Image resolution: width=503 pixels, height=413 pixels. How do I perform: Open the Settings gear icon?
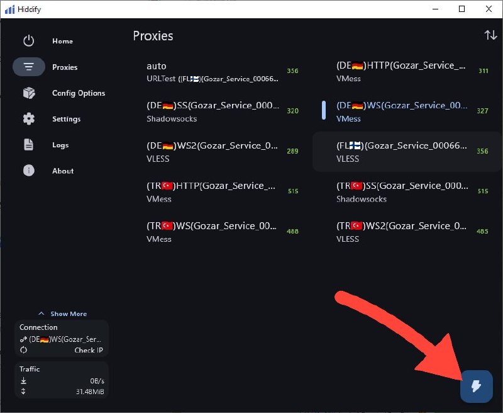point(28,119)
